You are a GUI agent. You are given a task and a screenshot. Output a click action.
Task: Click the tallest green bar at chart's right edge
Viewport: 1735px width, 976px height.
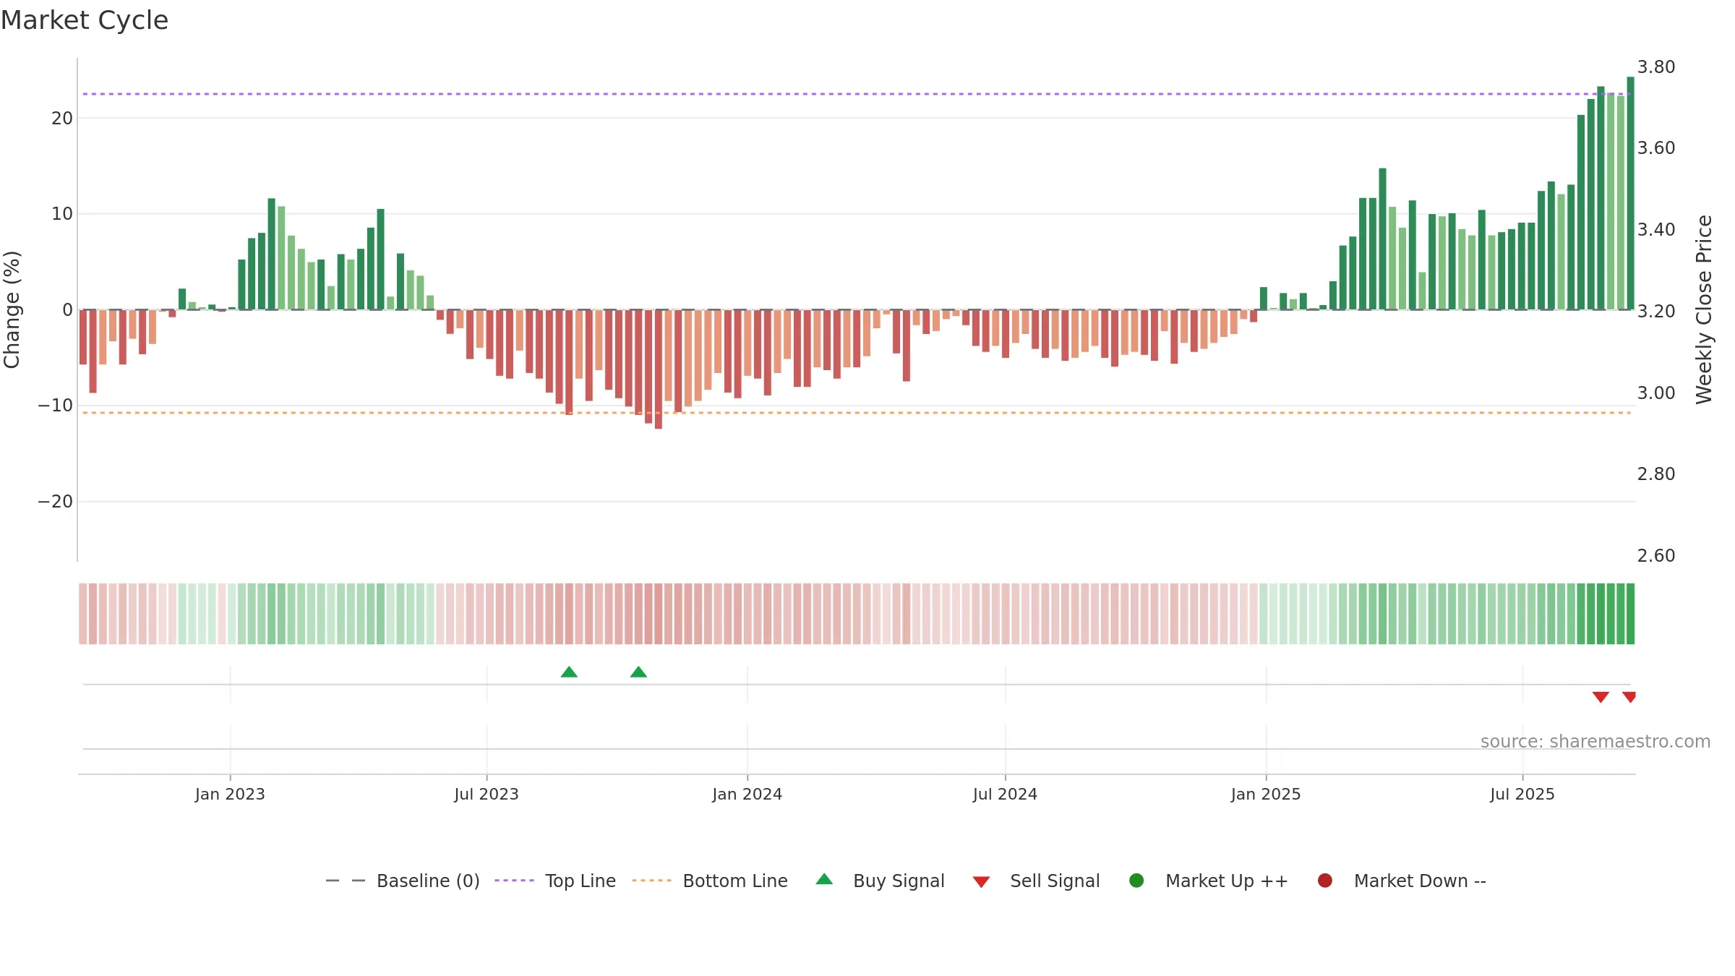1630,193
